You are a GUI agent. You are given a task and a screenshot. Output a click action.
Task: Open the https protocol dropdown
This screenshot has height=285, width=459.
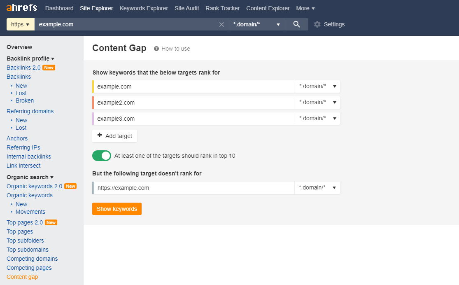[x=20, y=24]
